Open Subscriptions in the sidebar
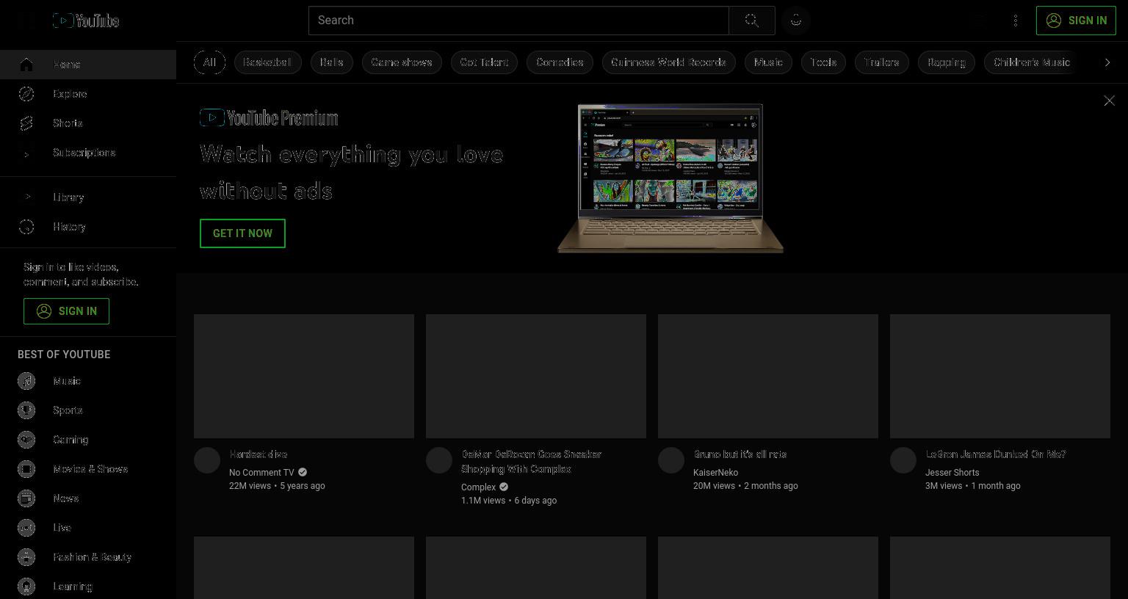The height and width of the screenshot is (599, 1128). pyautogui.click(x=88, y=153)
